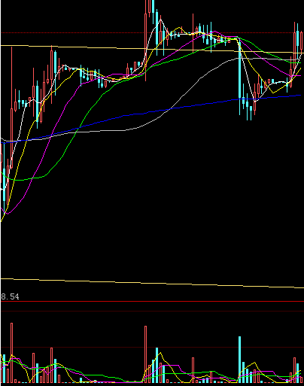Viewport: 304px width, 386px height.
Task: Click the gently sloping yellow line above 8.54
Action: (152, 283)
